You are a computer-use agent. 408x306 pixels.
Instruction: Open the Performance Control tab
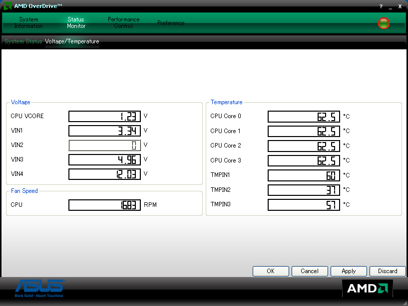tap(123, 22)
